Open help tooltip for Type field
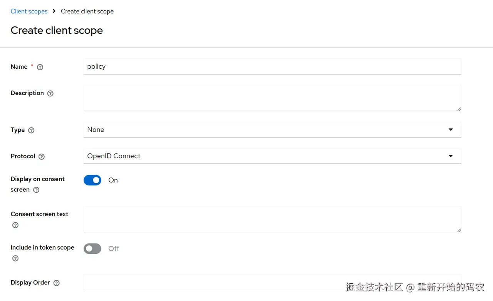Image resolution: width=493 pixels, height=301 pixels. 32,130
